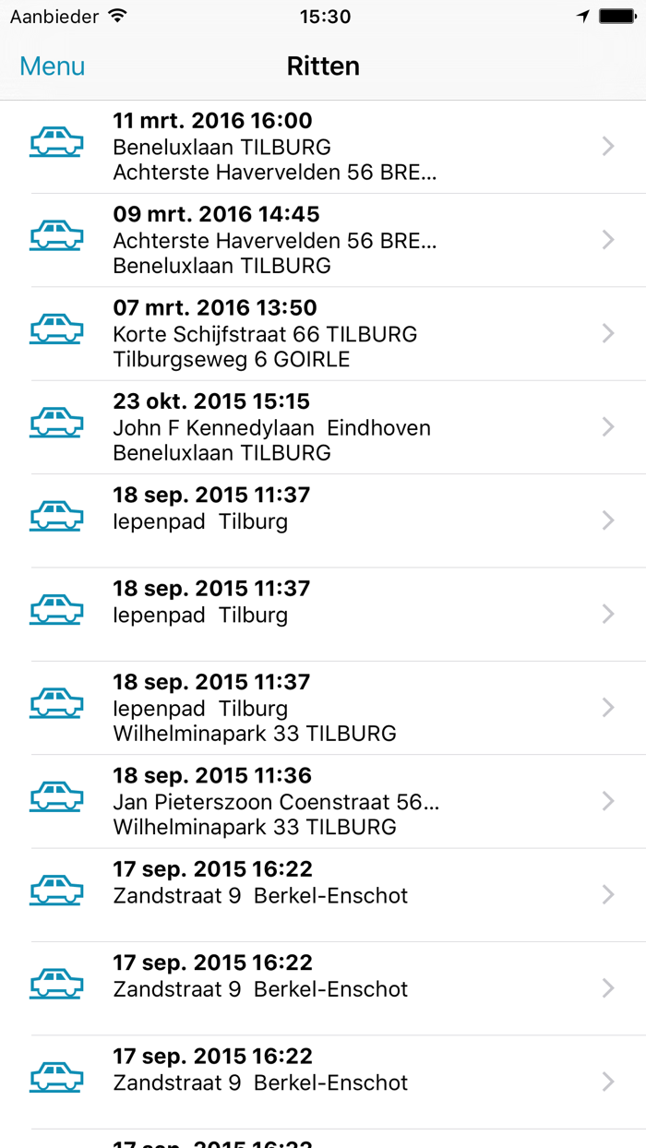Image resolution: width=646 pixels, height=1148 pixels.
Task: Select the car icon for the Wilhelminapark 33 trip
Action: [56, 703]
